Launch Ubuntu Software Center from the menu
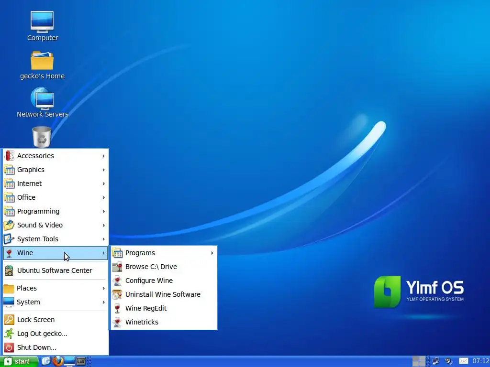The width and height of the screenshot is (490, 367). (x=56, y=270)
